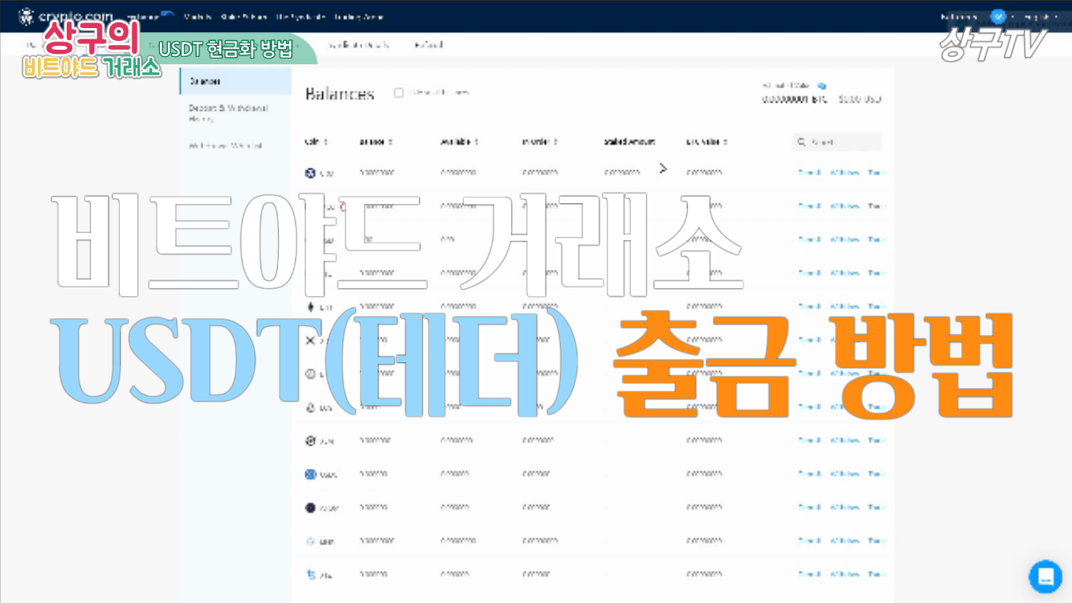Click the blue USDC coin icon
Image resolution: width=1072 pixels, height=603 pixels.
pyautogui.click(x=310, y=475)
